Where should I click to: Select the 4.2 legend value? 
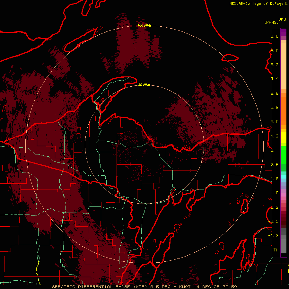tap(275, 136)
